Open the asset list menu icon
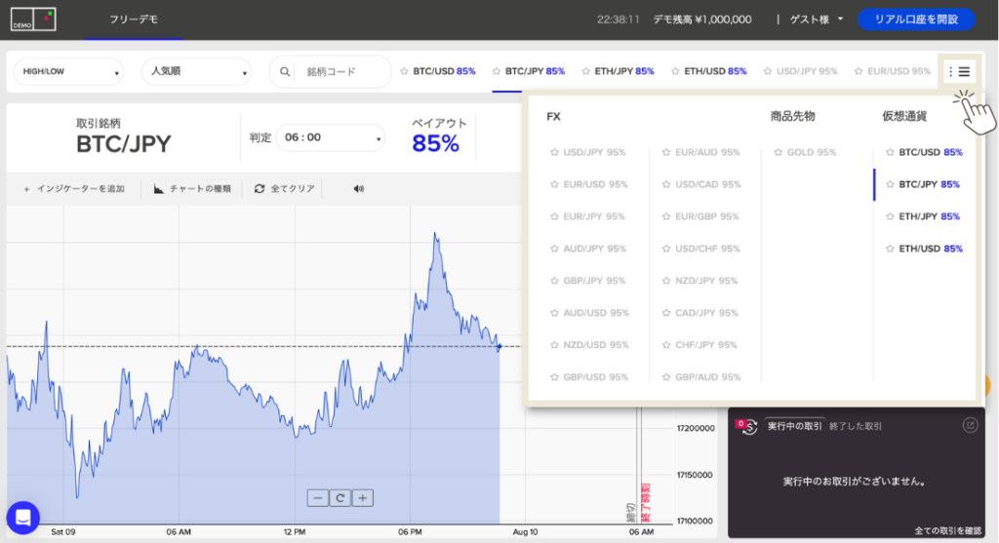999x543 pixels. click(959, 72)
